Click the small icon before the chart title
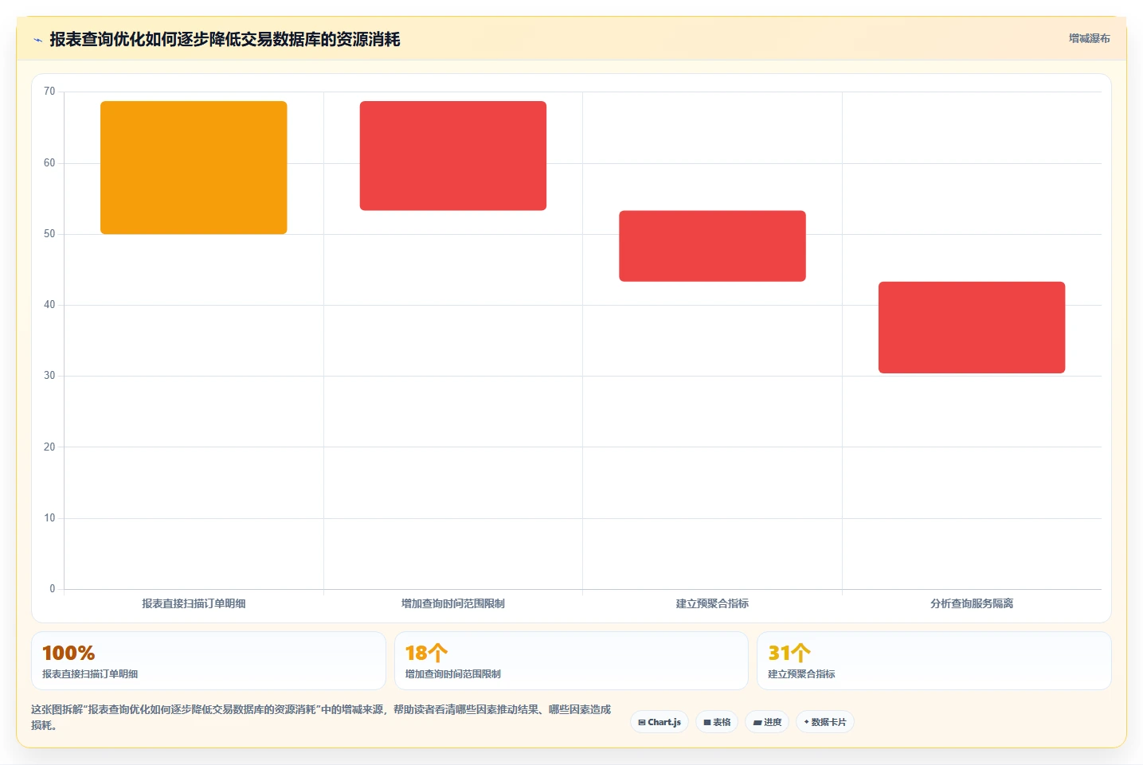The width and height of the screenshot is (1143, 765). click(x=37, y=40)
